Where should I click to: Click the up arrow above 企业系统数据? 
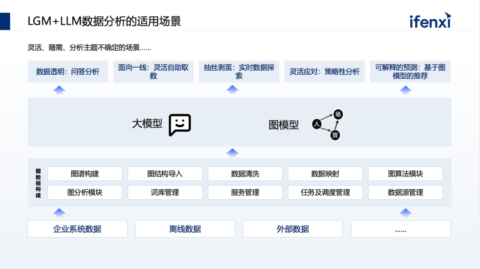(x=59, y=212)
